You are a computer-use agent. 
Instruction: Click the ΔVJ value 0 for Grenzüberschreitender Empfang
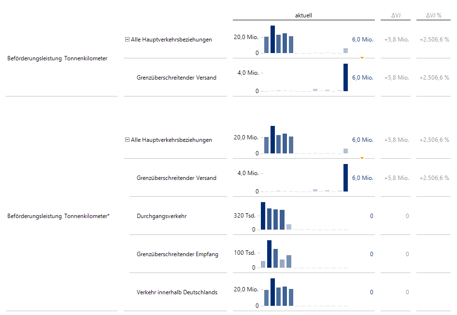[x=407, y=254]
